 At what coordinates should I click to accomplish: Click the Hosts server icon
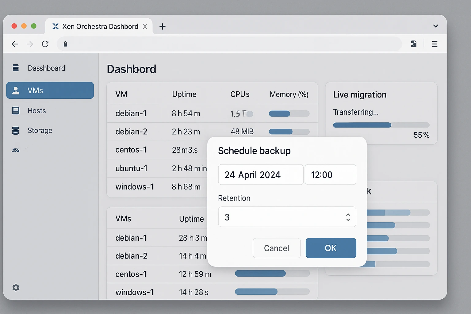pyautogui.click(x=16, y=111)
